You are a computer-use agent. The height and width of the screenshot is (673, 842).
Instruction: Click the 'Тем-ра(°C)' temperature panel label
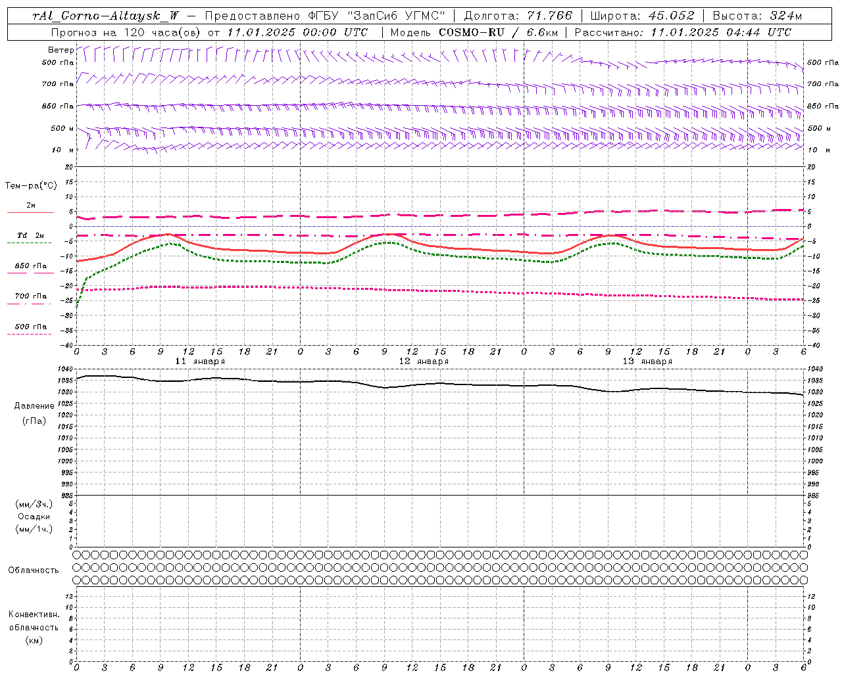[31, 186]
